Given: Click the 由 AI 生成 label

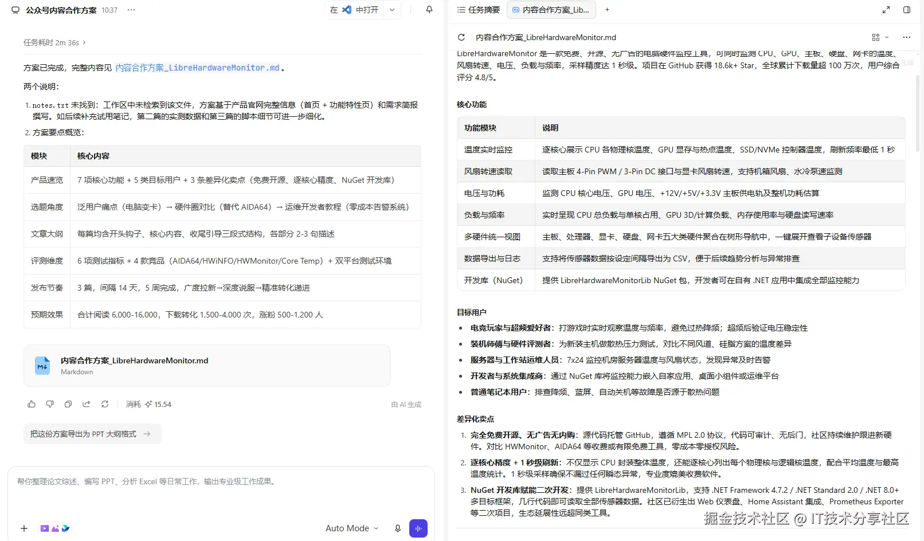Looking at the screenshot, I should pyautogui.click(x=406, y=405).
